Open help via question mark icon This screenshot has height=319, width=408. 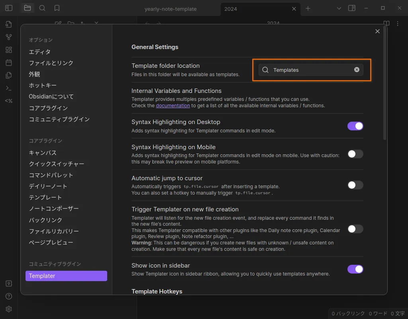pos(9,296)
